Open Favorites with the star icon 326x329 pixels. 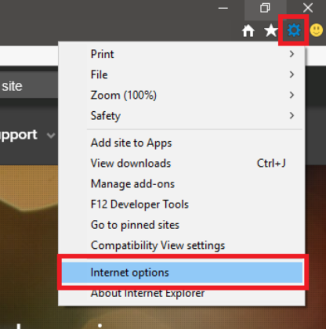point(271,30)
